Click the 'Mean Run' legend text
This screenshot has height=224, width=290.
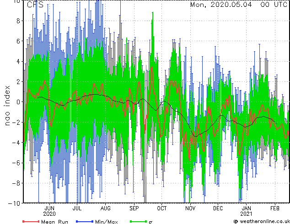[54, 222]
